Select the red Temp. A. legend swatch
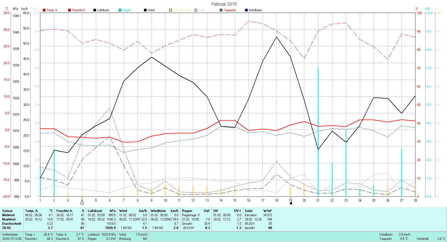Image resolution: width=447 pixels, height=242 pixels. click(44, 10)
